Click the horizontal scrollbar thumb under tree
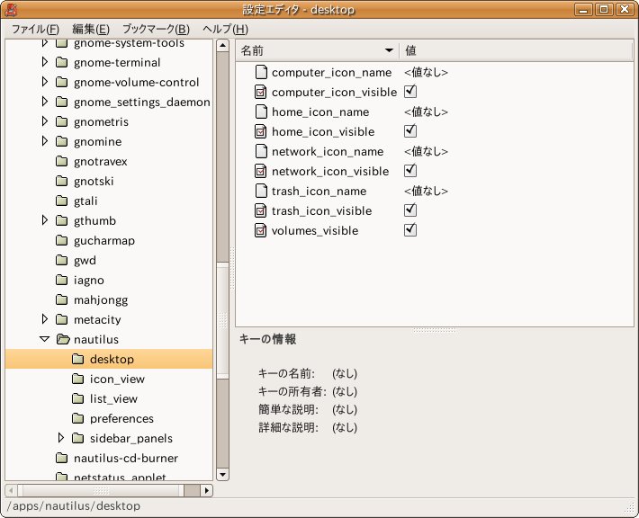The image size is (639, 518). click(x=101, y=490)
